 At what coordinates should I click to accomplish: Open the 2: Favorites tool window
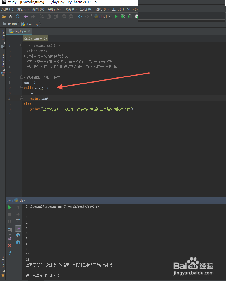pyautogui.click(x=3, y=266)
